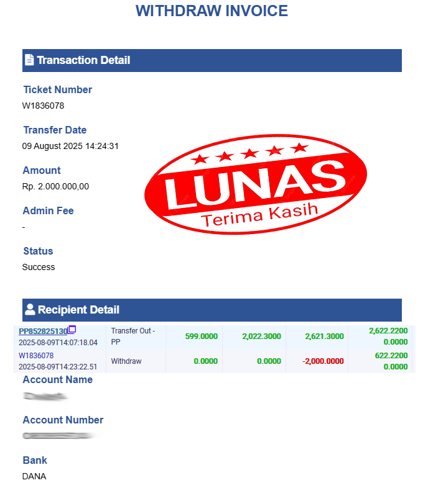428x488 pixels.
Task: Click the blurred account name value
Action: click(45, 396)
